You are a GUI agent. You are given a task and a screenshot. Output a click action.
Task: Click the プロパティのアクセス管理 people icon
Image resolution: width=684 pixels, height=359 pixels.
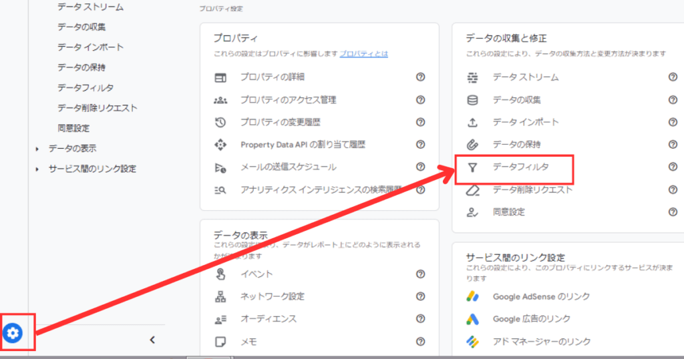(220, 100)
